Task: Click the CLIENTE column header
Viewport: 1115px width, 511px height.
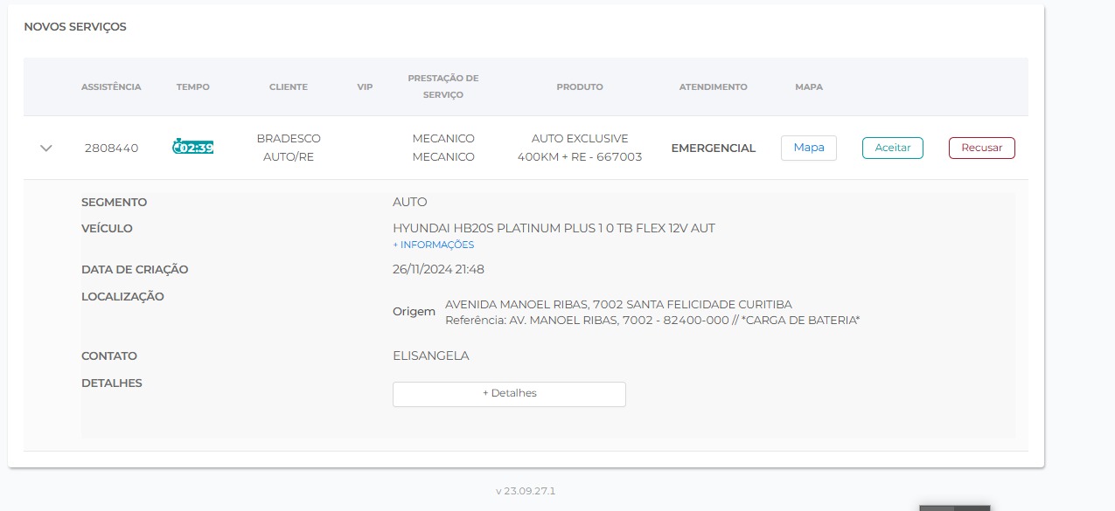Action: pyautogui.click(x=289, y=87)
